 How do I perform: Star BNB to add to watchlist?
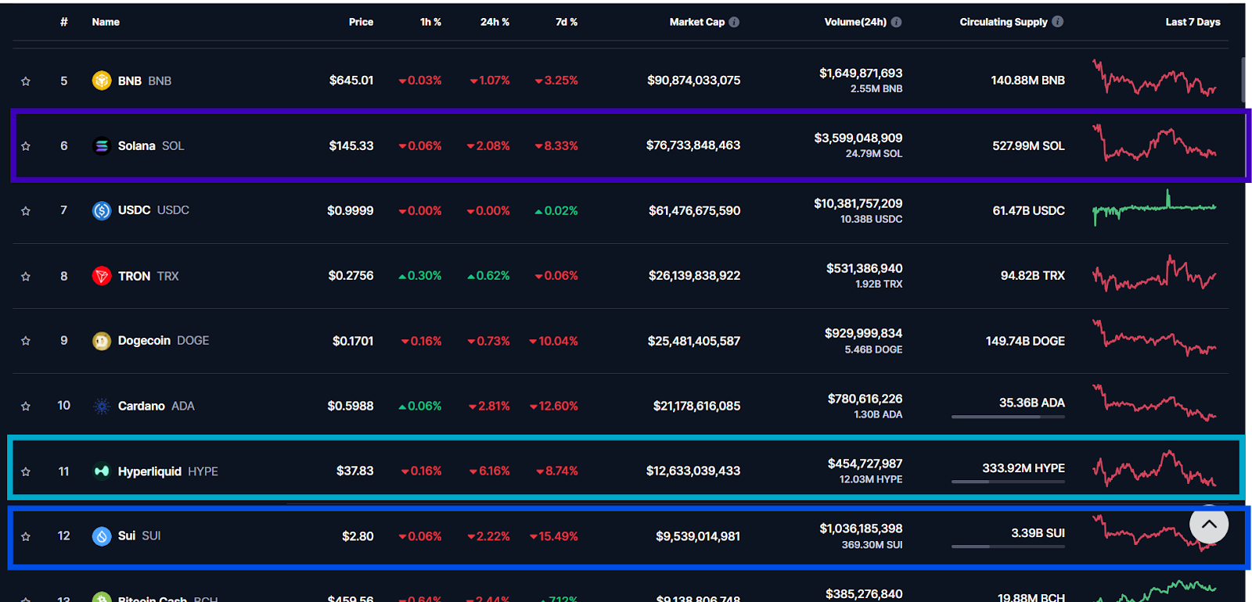[26, 81]
